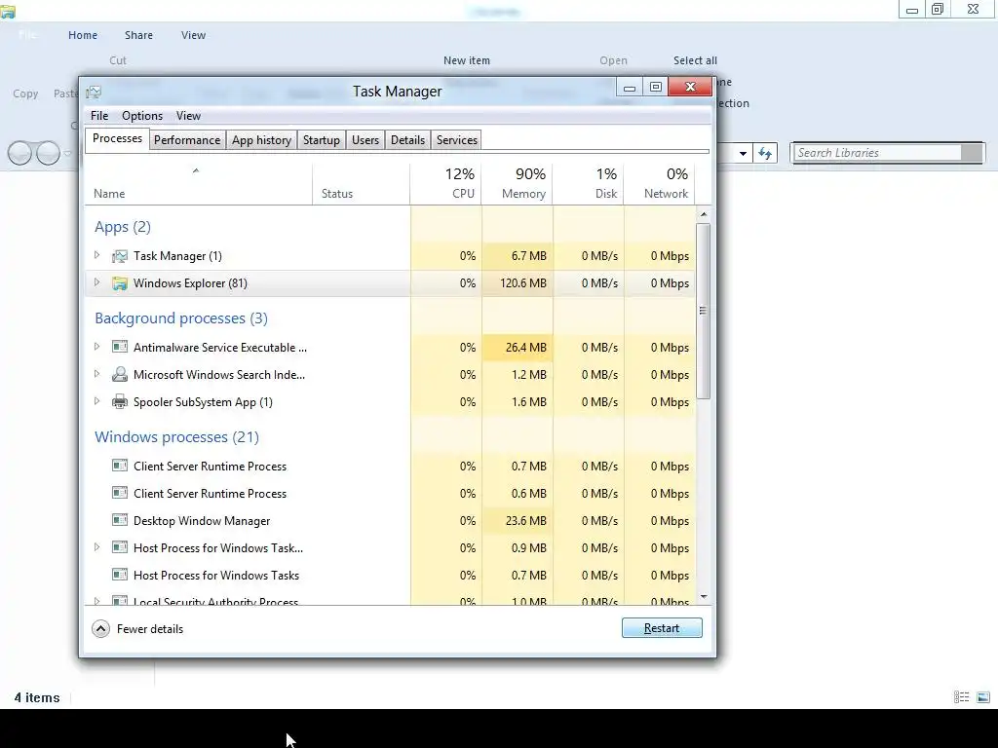Select the Processes tab

117,138
